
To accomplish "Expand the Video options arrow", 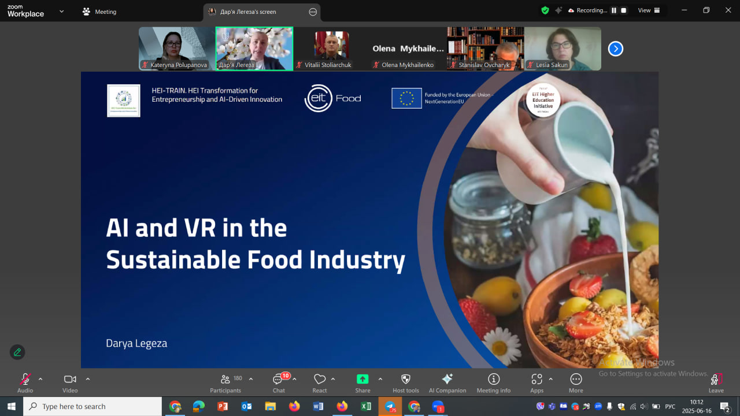I will coord(88,379).
